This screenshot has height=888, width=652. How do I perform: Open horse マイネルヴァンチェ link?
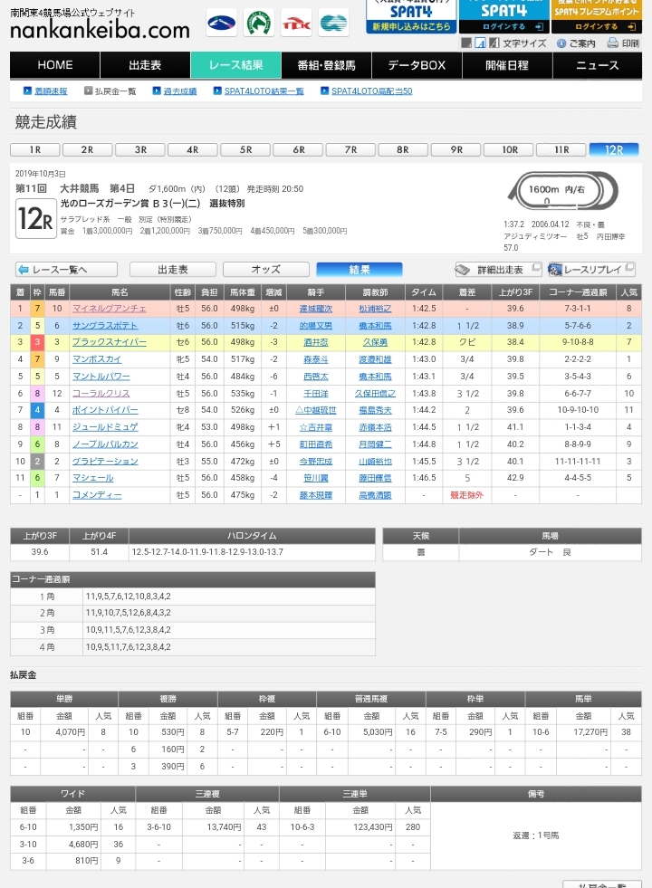pyautogui.click(x=109, y=309)
